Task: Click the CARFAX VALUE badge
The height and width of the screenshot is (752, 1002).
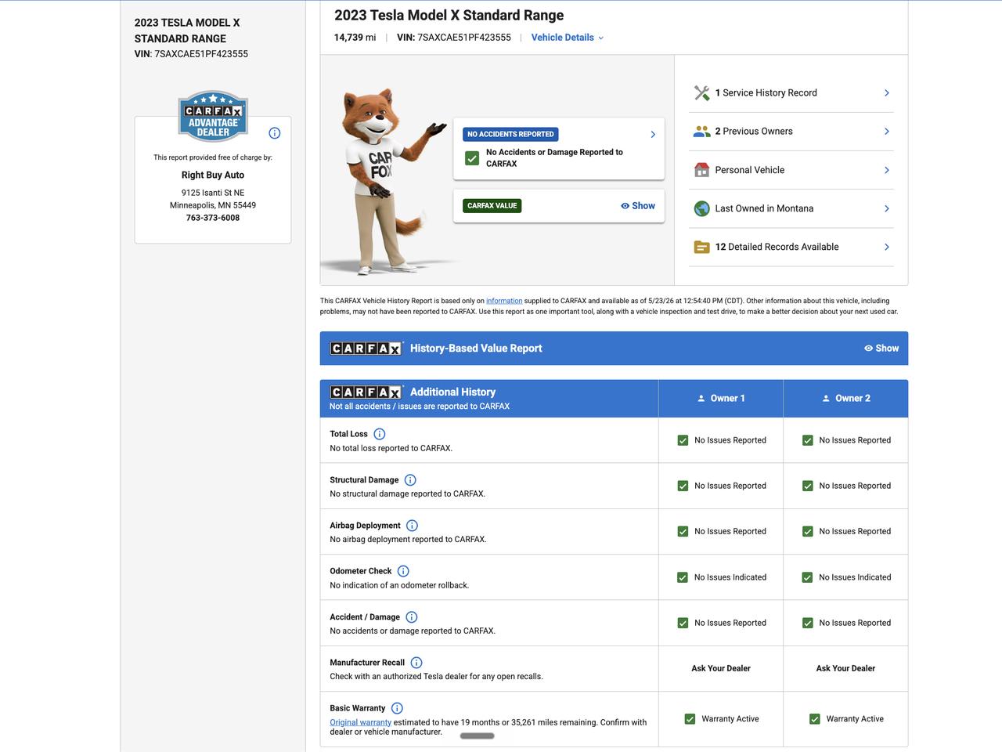Action: (492, 206)
